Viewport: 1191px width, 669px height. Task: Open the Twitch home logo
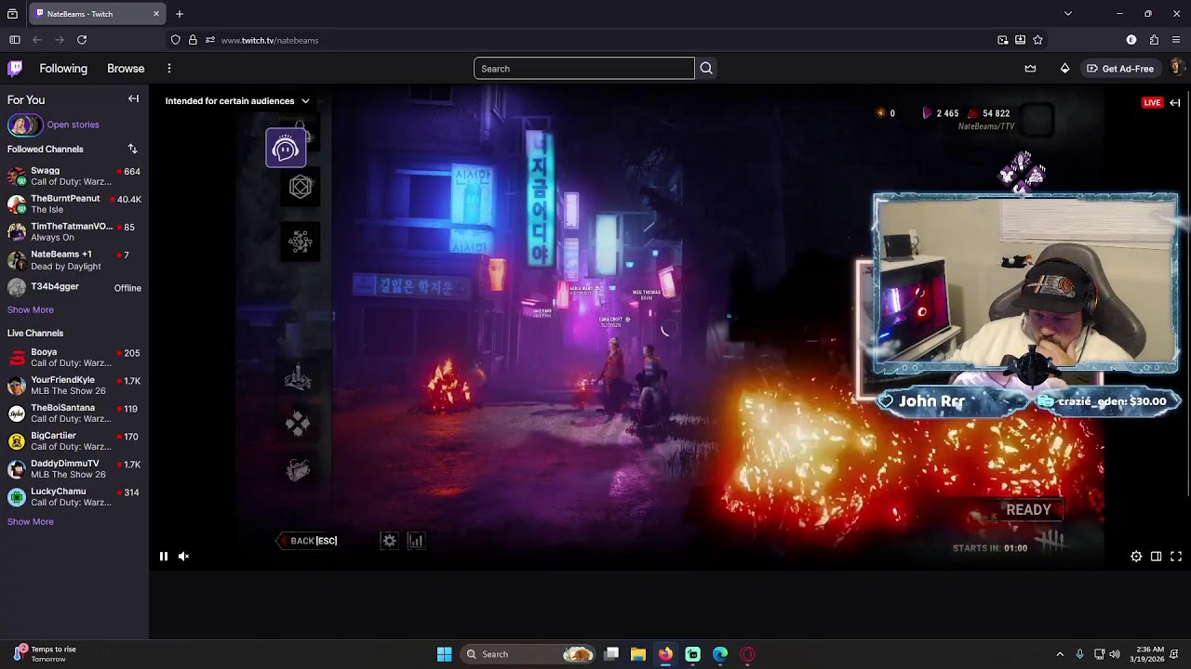click(15, 68)
